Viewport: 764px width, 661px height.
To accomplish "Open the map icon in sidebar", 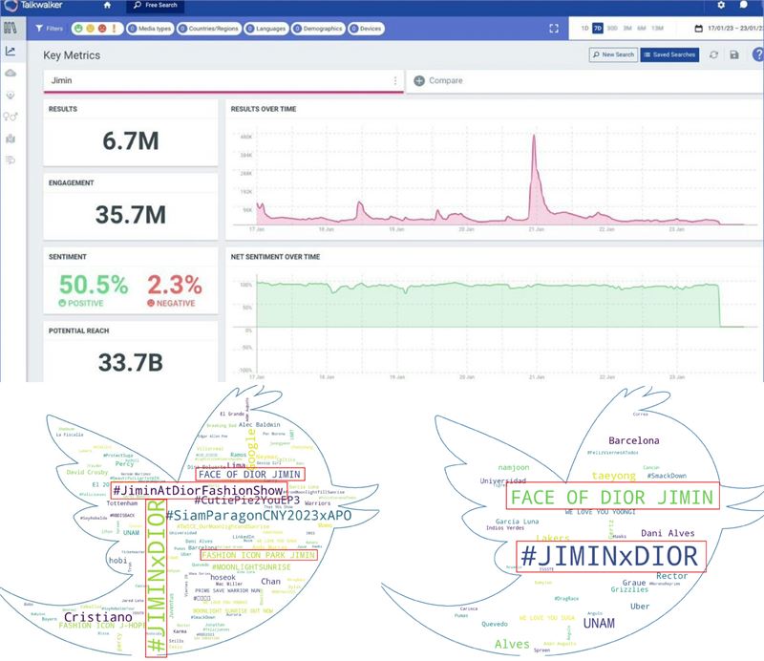I will (x=11, y=139).
